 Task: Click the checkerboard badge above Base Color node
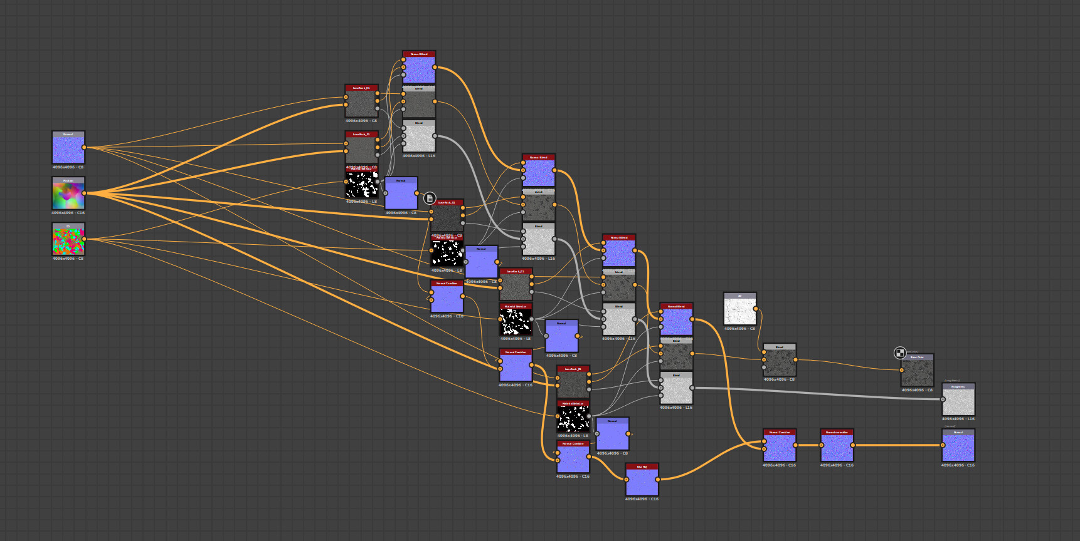point(900,353)
